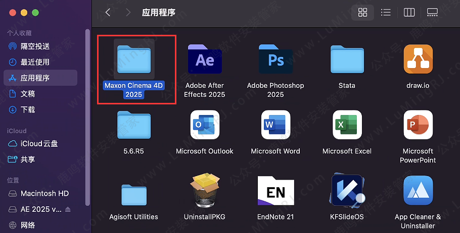460x233 pixels.
Task: Select the UninstallPKG app icon
Action: pyautogui.click(x=205, y=190)
